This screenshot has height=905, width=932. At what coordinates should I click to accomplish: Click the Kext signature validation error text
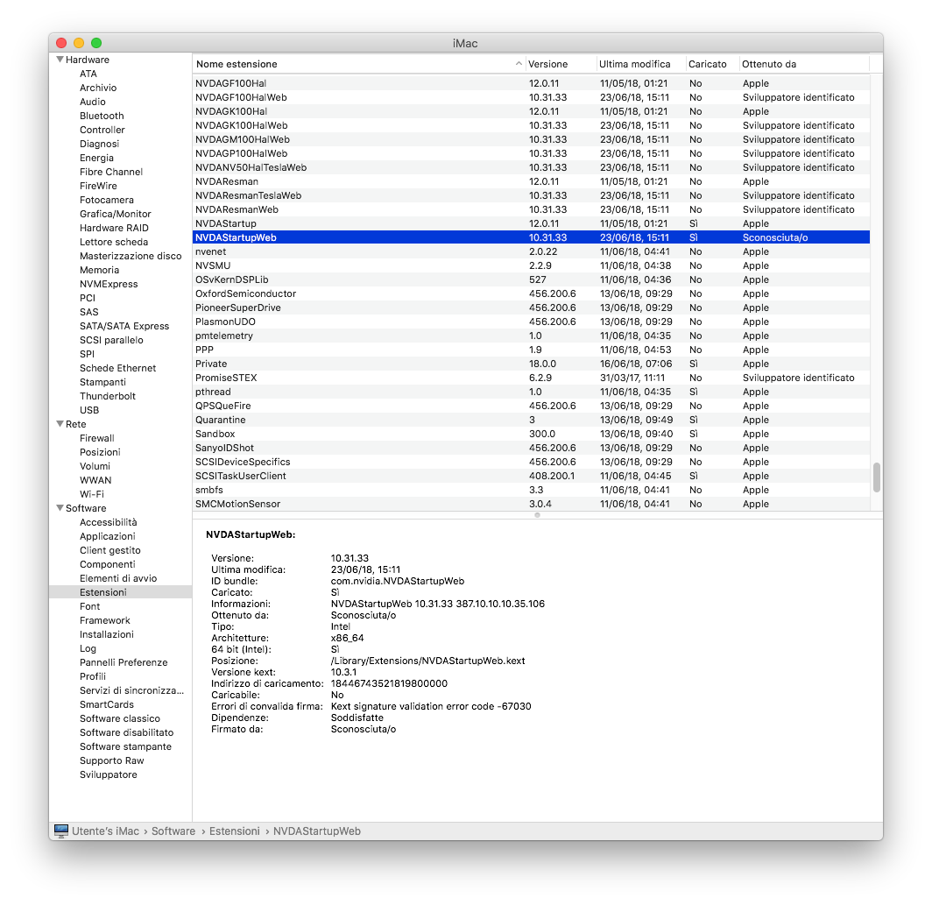(x=431, y=706)
